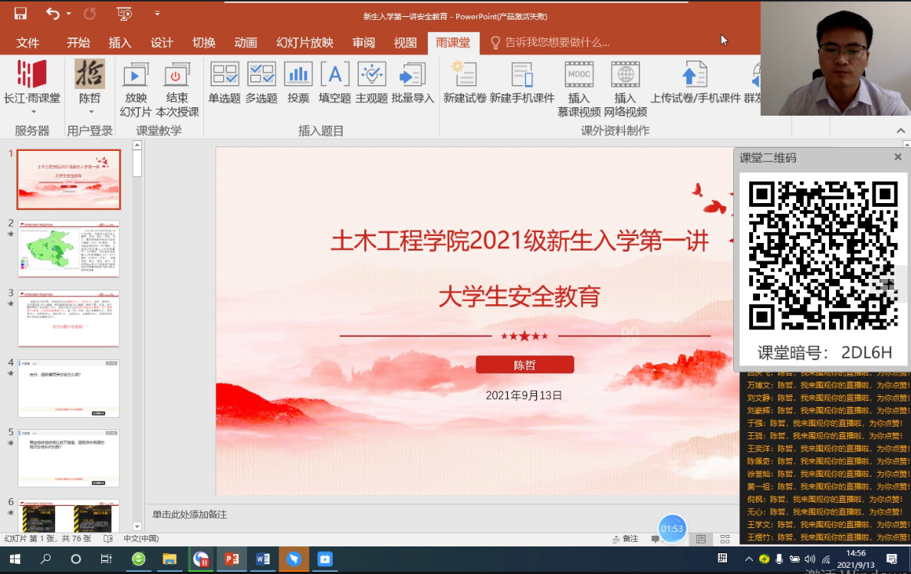Click the 投票 poll chart icon
911x574 pixels.
tap(298, 75)
